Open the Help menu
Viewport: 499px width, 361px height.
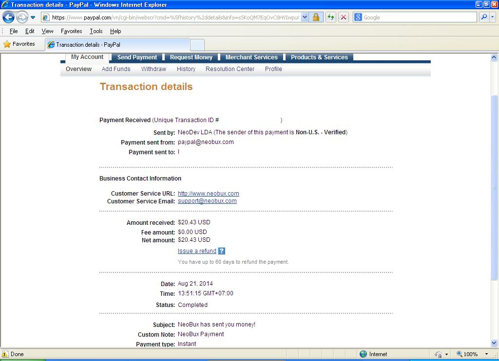click(115, 31)
